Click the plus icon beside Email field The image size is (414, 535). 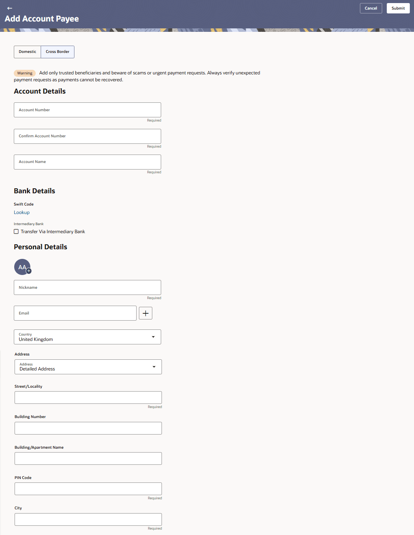145,313
